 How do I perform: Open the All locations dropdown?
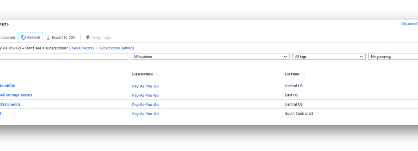(210, 56)
